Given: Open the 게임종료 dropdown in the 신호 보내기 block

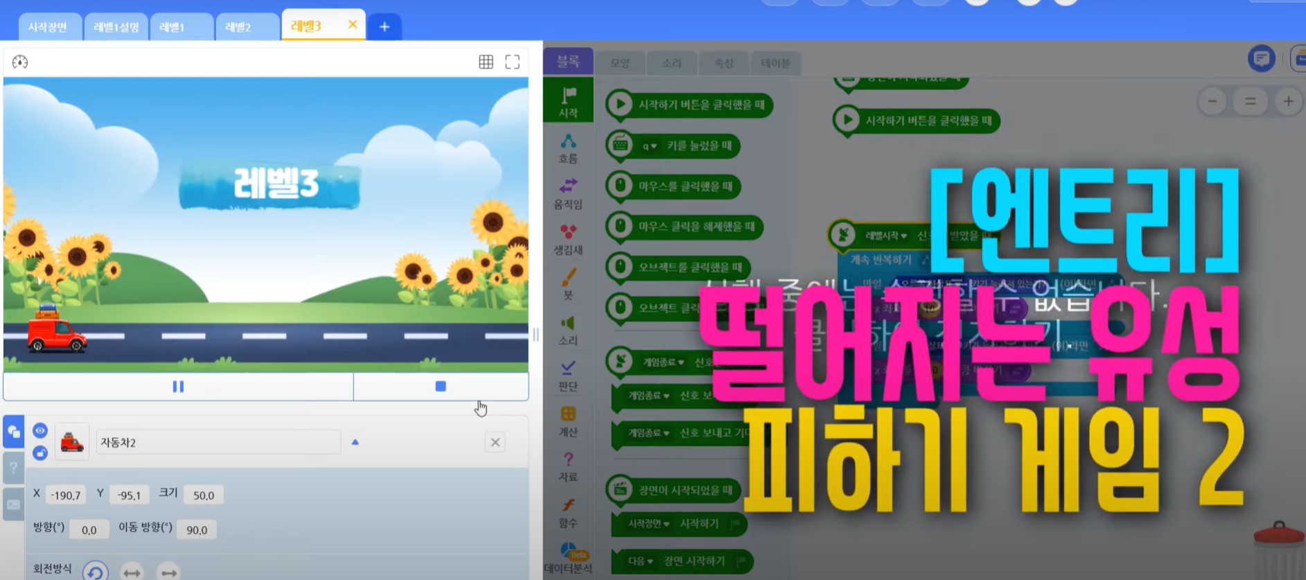Looking at the screenshot, I should [648, 396].
